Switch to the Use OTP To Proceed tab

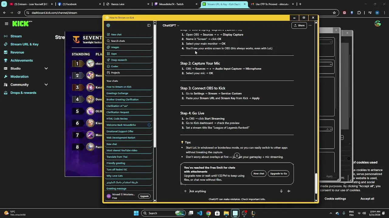(272, 4)
